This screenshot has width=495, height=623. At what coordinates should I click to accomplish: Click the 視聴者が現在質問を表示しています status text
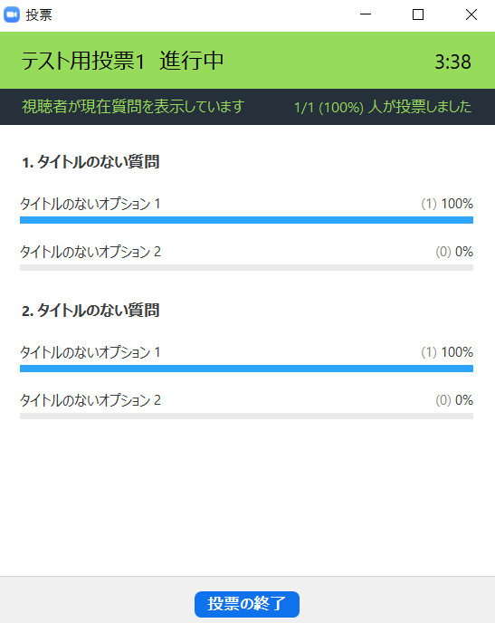pos(133,107)
